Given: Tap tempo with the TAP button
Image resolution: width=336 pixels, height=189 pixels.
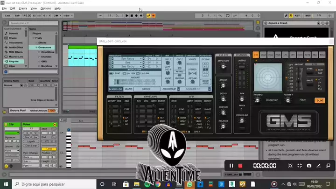Looking at the screenshot, I should 17,16.
